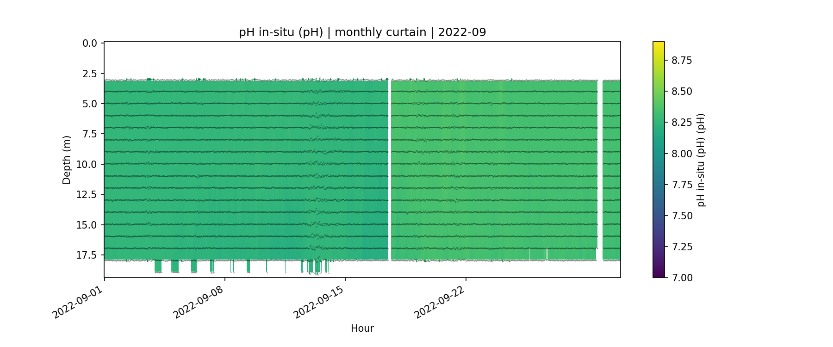Click the 8.75 colorbar tick label
This screenshot has height=347, width=833.
[682, 61]
